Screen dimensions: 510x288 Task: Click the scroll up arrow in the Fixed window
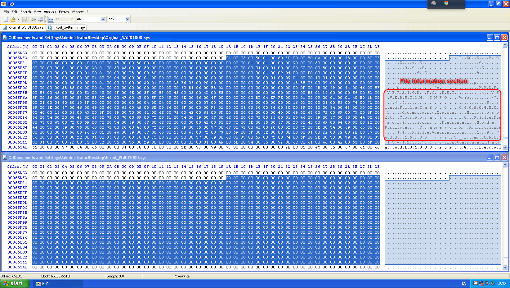click(505, 165)
